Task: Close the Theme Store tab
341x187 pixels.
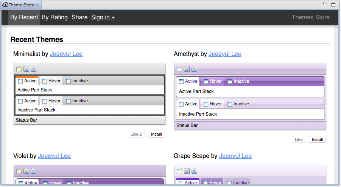Action: pyautogui.click(x=37, y=5)
